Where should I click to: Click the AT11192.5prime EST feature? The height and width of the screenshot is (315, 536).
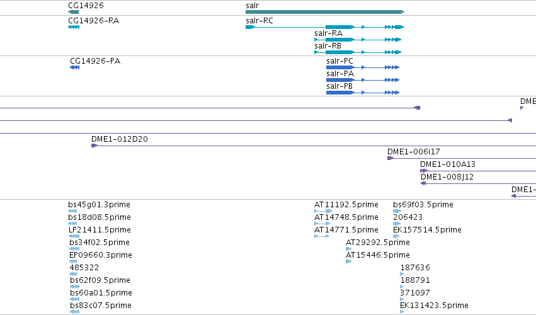coord(323,211)
